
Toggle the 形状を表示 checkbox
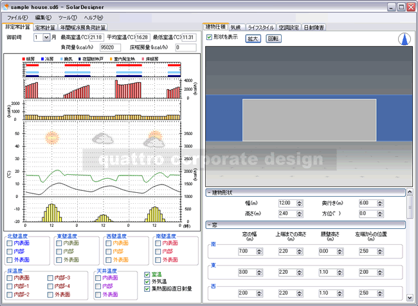(x=210, y=37)
